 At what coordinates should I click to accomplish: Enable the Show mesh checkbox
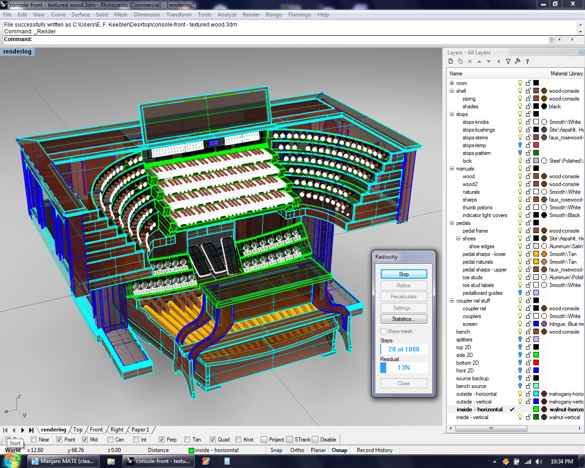point(383,331)
